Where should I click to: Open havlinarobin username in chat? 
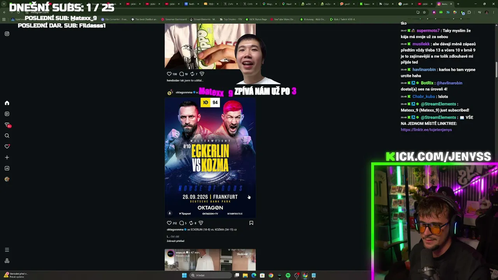point(424,70)
